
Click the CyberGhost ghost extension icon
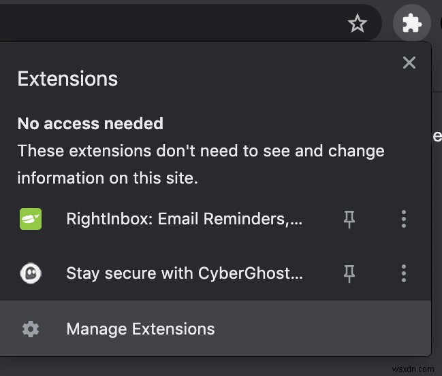[x=31, y=273]
